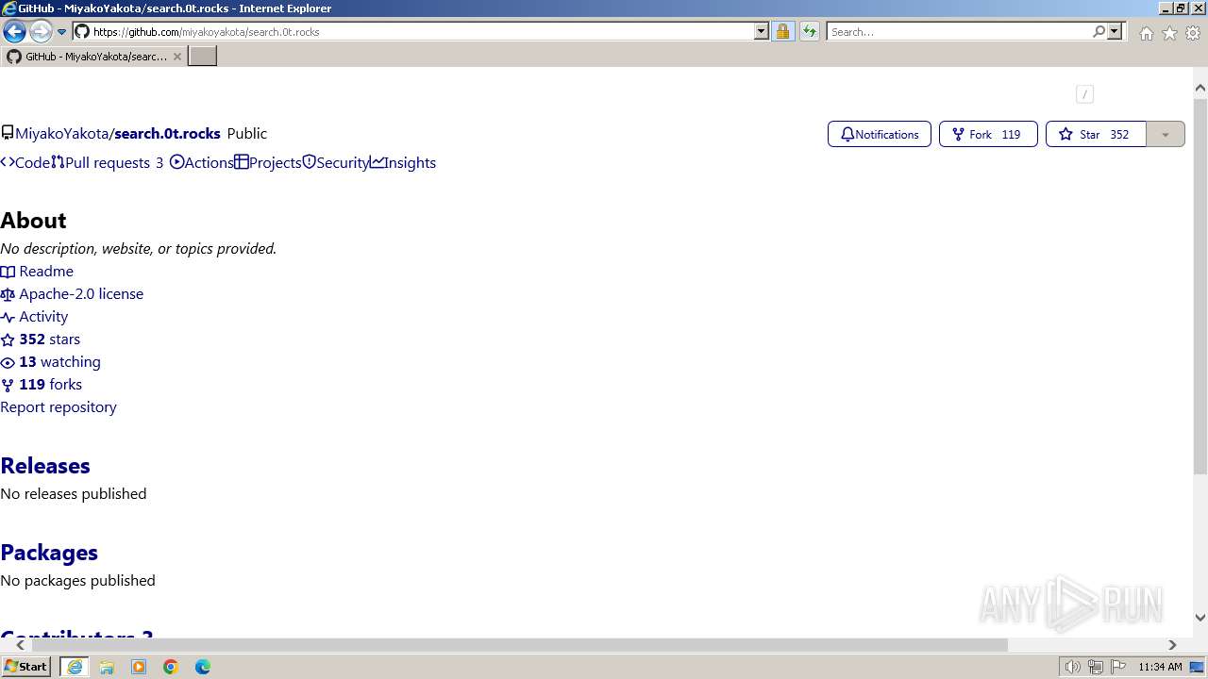Expand the address bar autocomplete dropdown

(x=762, y=31)
